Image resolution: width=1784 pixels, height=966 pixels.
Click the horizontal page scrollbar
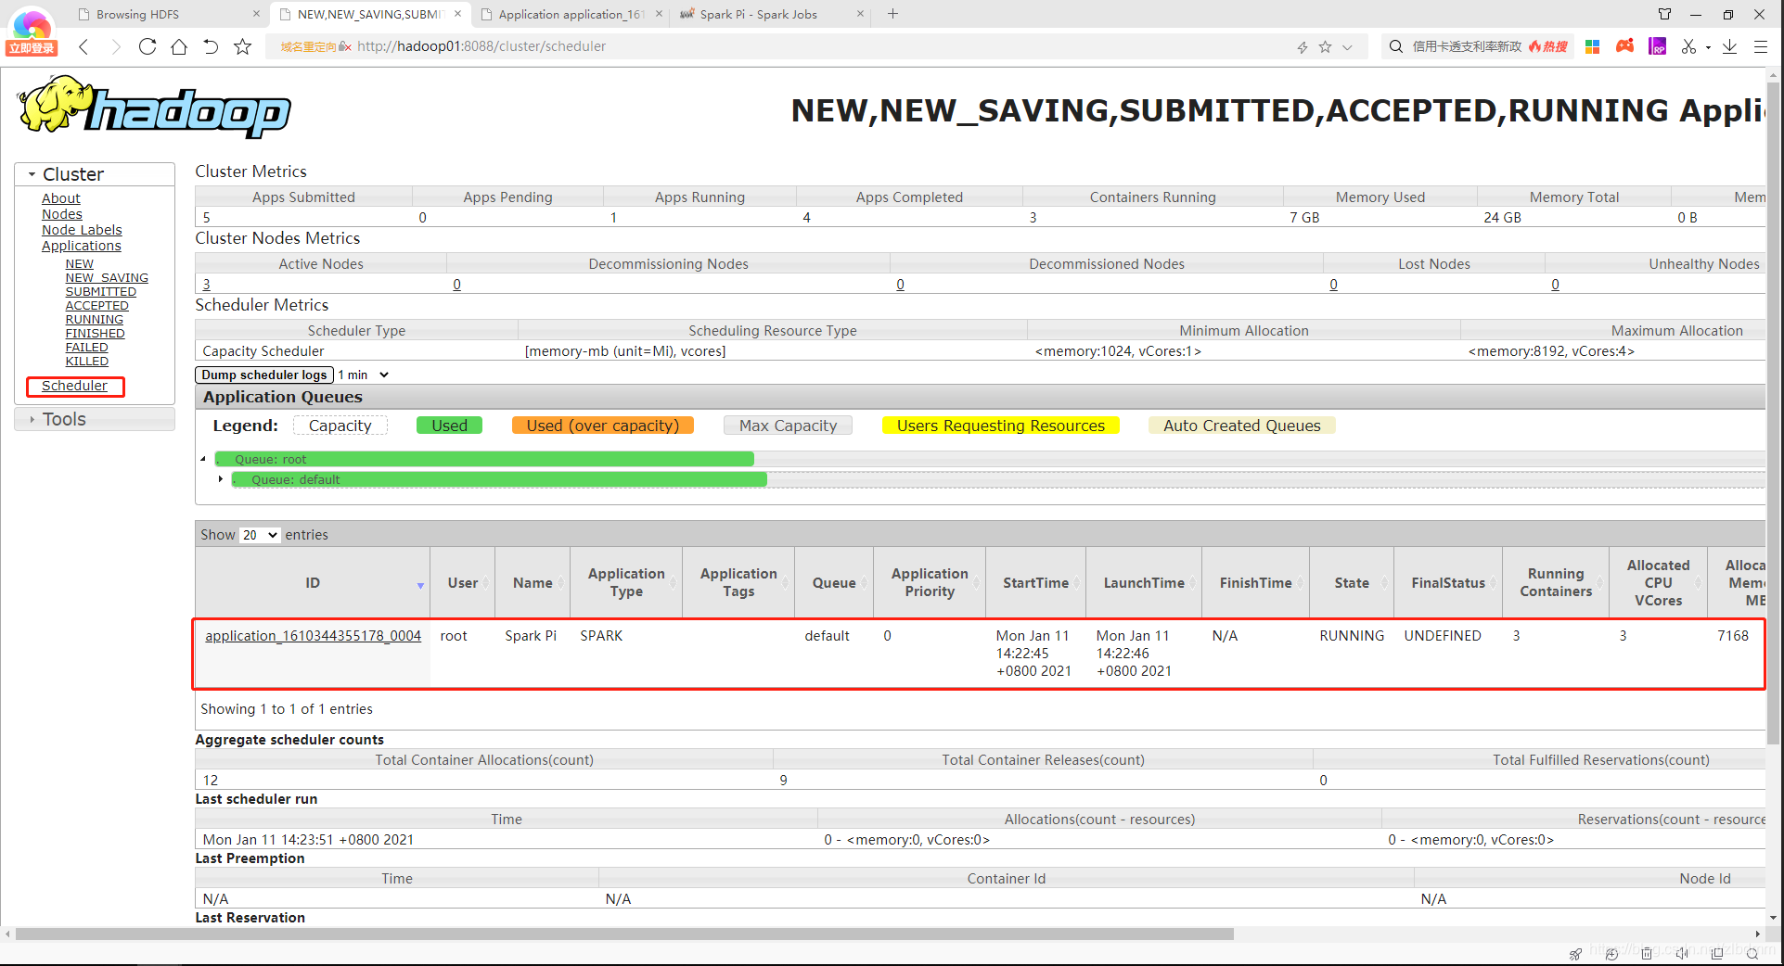click(624, 934)
